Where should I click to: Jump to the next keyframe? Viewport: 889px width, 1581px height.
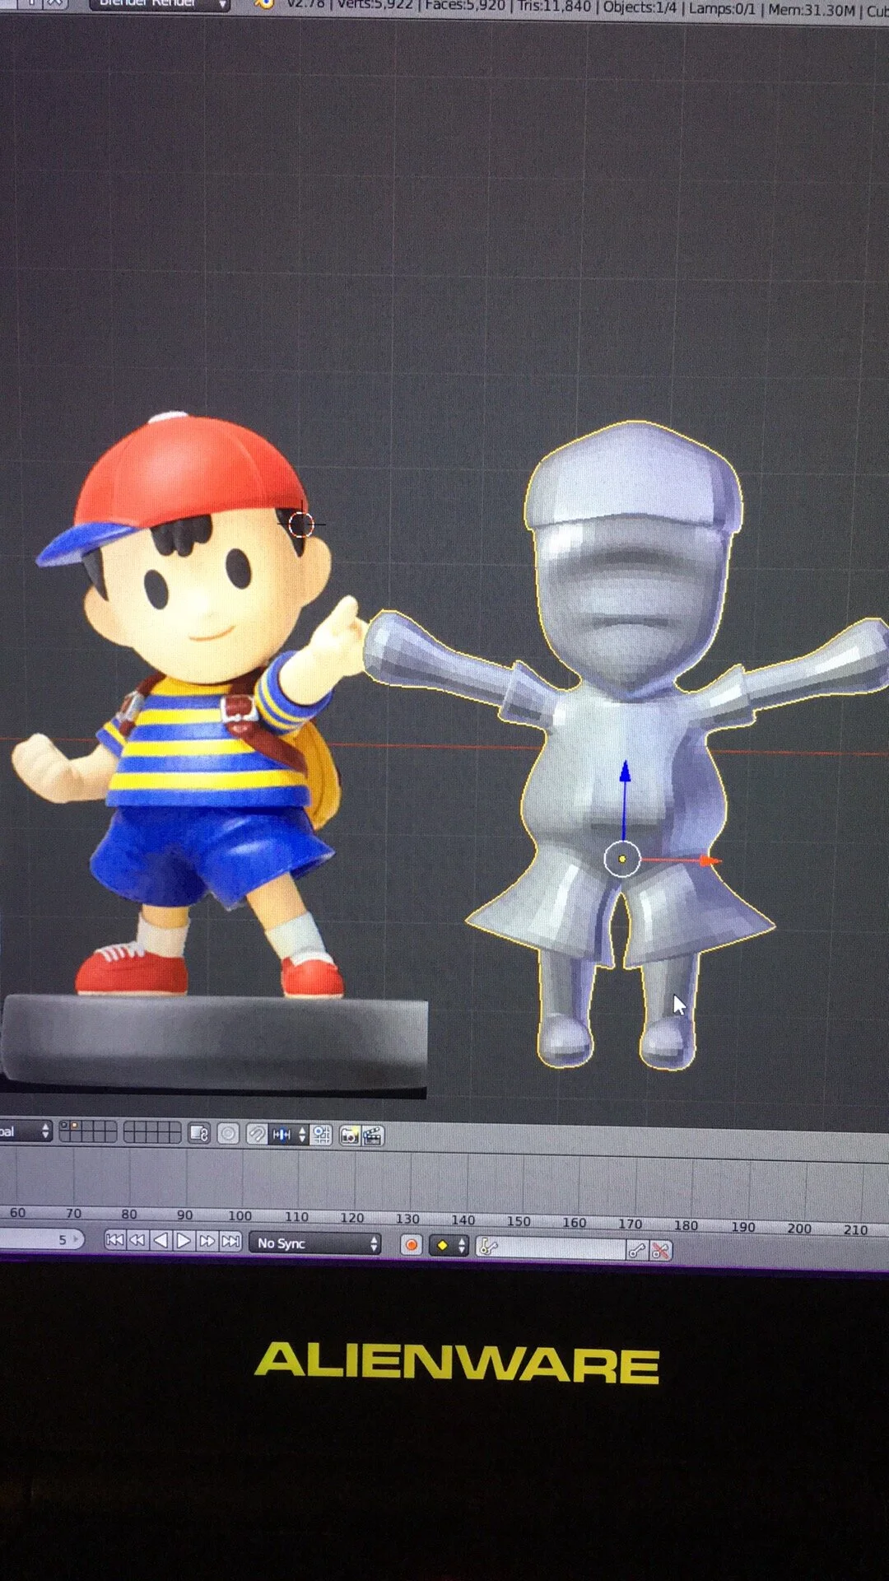pos(207,1241)
